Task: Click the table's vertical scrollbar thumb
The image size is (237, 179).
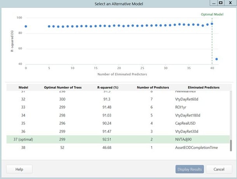Action: (x=230, y=145)
